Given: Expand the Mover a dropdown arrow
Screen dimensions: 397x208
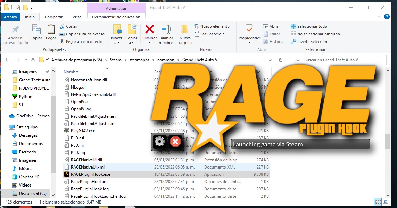Looking at the screenshot, I should (117, 43).
